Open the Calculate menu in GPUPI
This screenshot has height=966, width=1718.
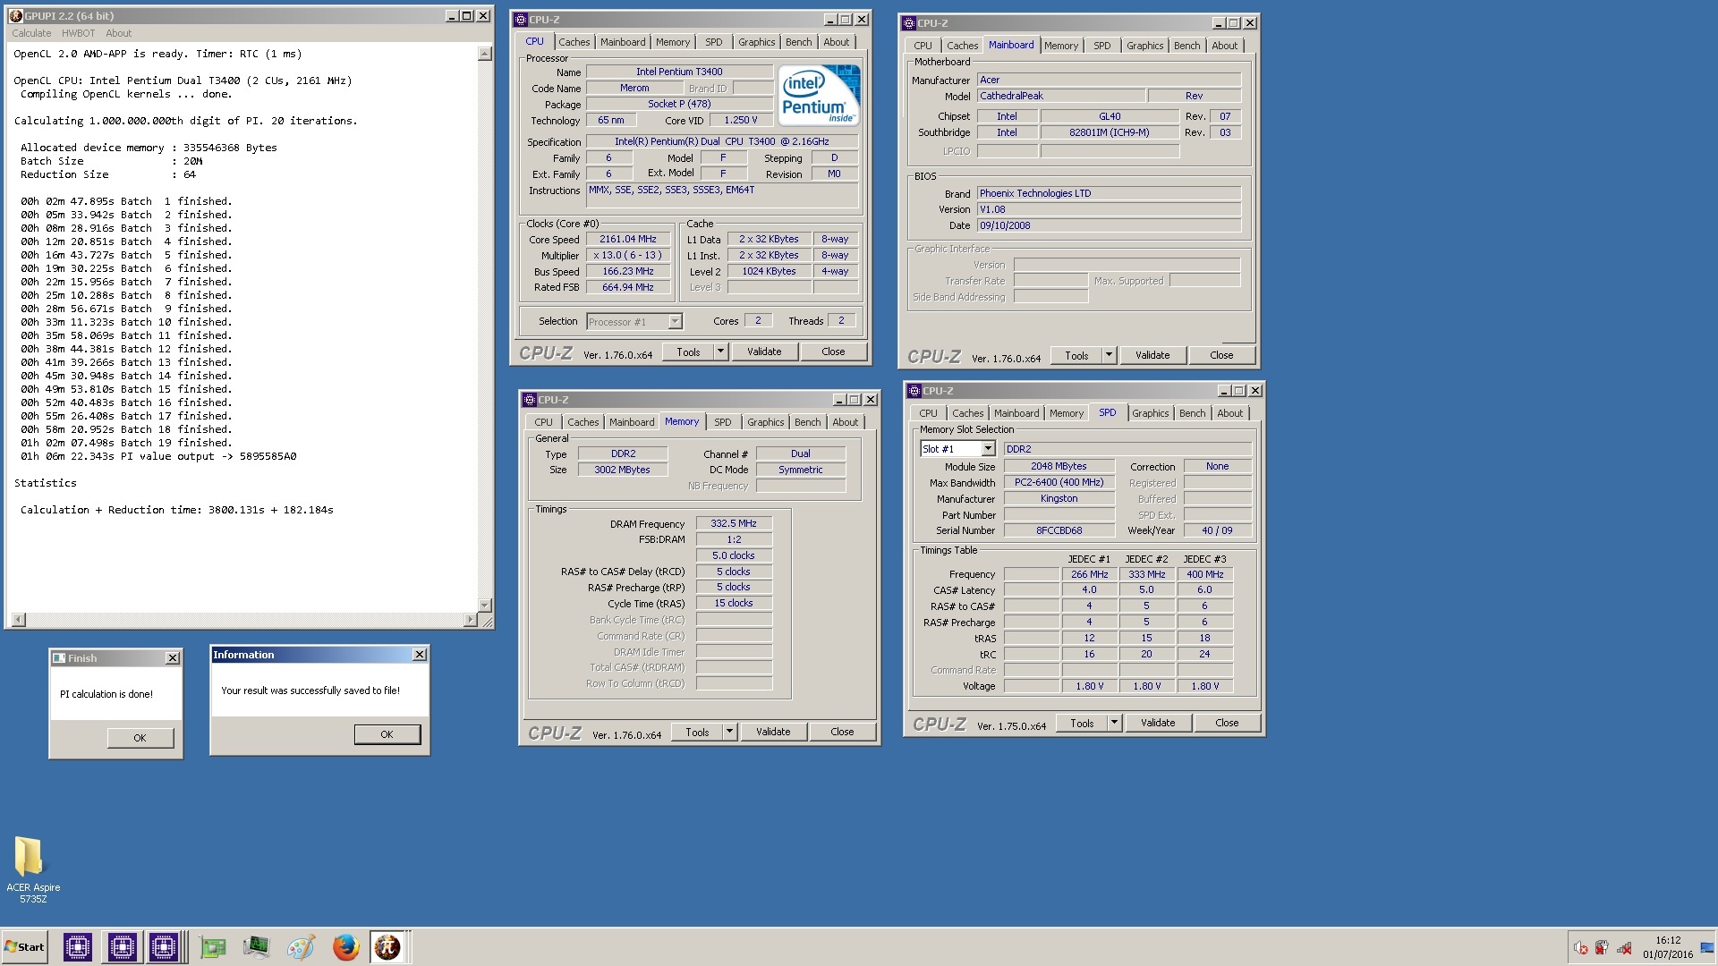point(31,33)
